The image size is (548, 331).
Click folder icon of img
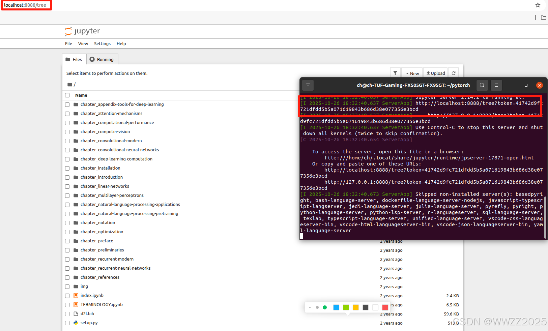(x=76, y=287)
